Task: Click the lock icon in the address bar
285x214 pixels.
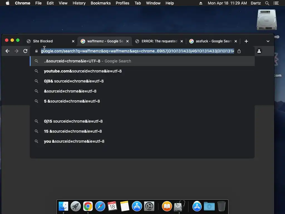Action: tap(36, 51)
